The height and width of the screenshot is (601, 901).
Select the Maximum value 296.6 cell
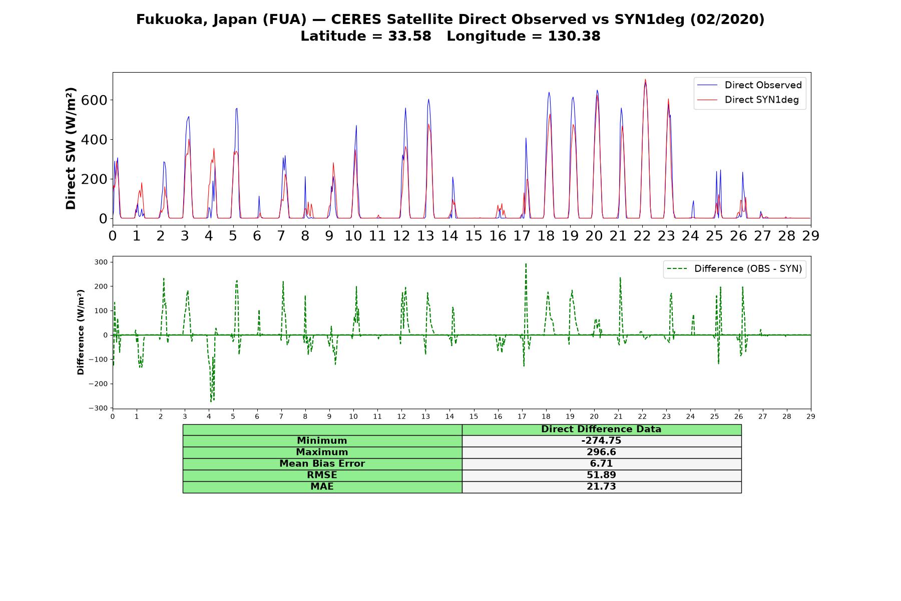602,452
